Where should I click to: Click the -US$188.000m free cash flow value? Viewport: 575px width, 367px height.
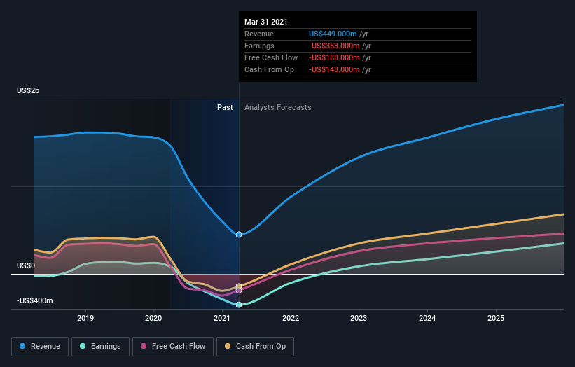point(334,57)
